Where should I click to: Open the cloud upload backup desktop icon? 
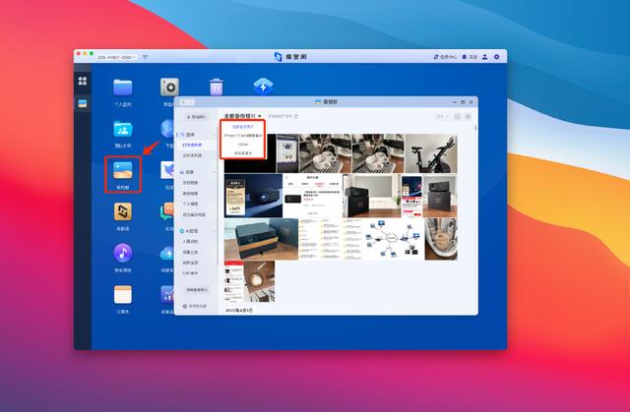167,253
